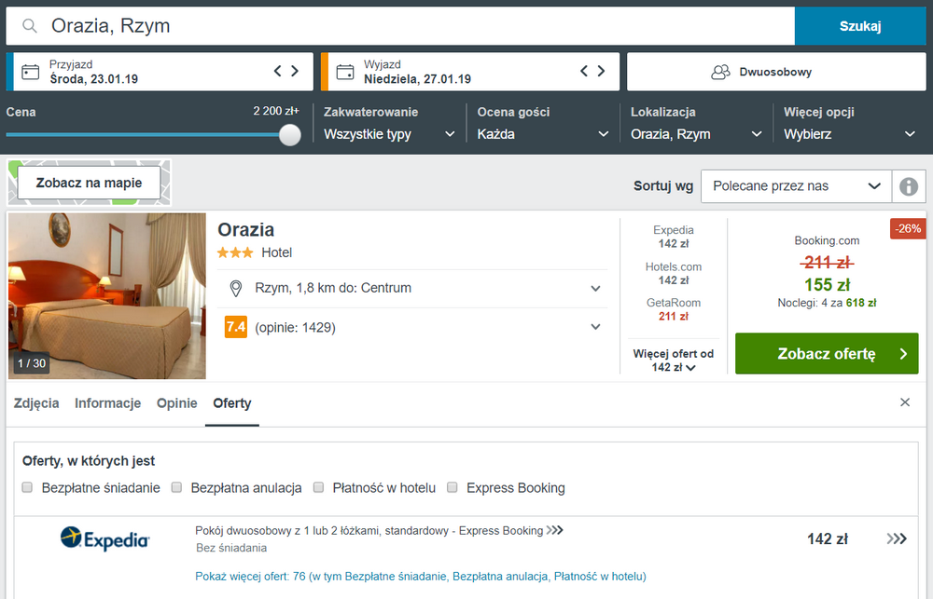Viewport: 933px width, 599px height.
Task: Click the Booking.com 155 zł price
Action: [827, 284]
